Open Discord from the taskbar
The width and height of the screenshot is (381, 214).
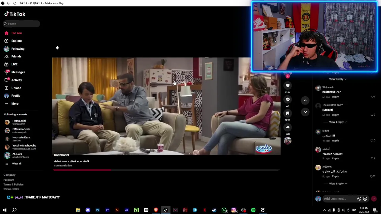click(88, 210)
